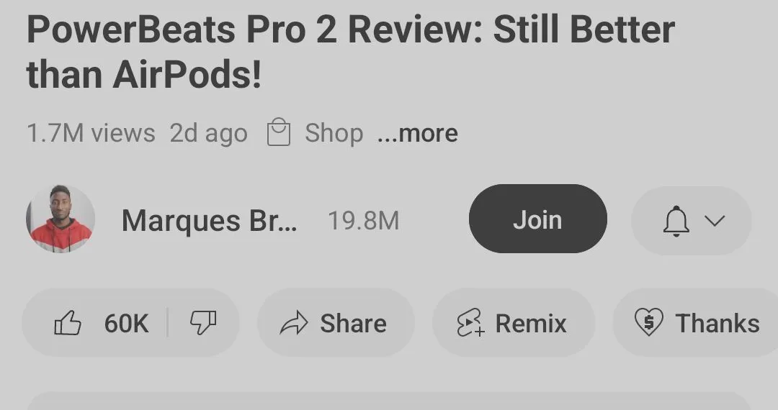Join the Marques Brownlee channel membership
Viewport: 778px width, 410px height.
(537, 219)
